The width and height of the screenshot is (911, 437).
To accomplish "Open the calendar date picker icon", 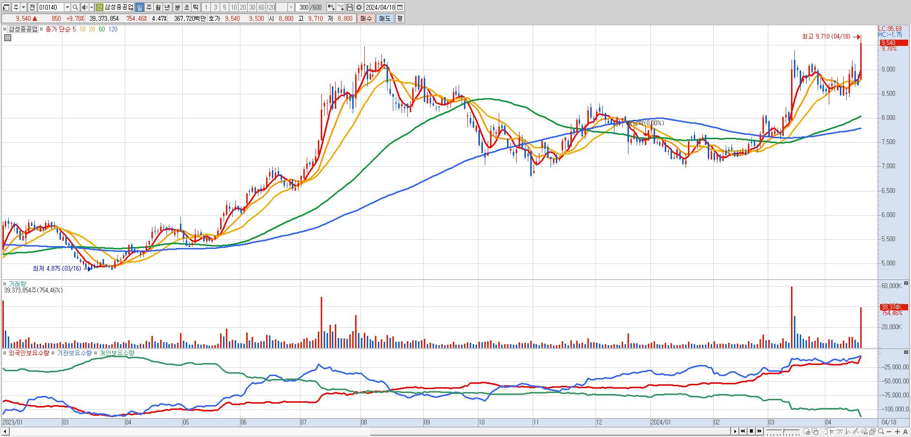I will [x=400, y=7].
